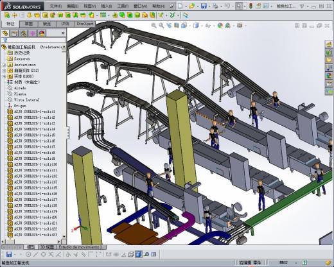Expand hidden manager tabs with chevron

pos(63,33)
